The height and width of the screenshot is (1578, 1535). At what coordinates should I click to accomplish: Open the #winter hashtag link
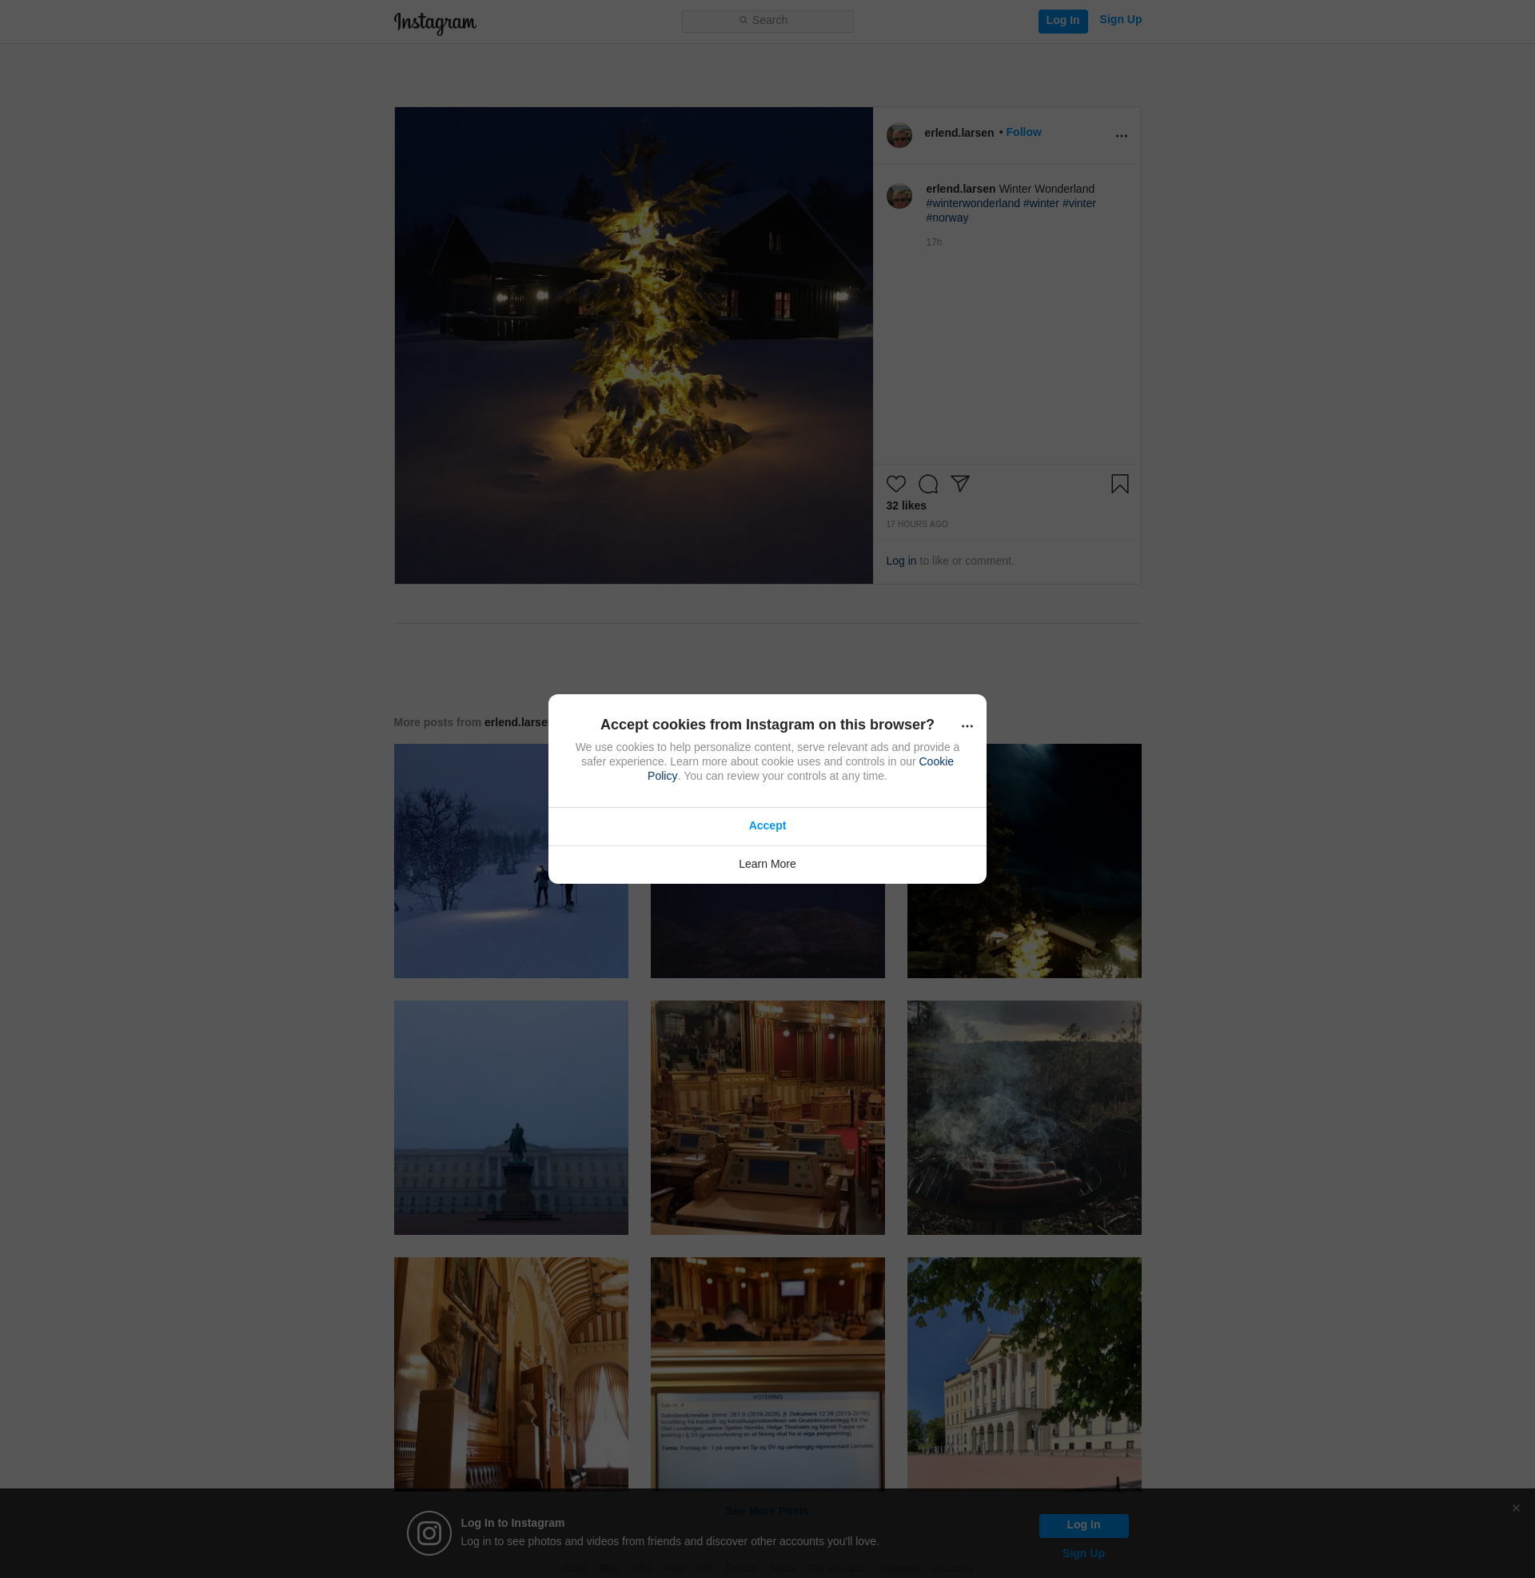click(x=1040, y=203)
